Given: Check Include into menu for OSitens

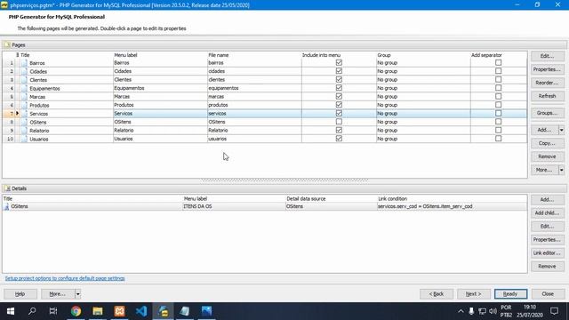Looking at the screenshot, I should (339, 122).
